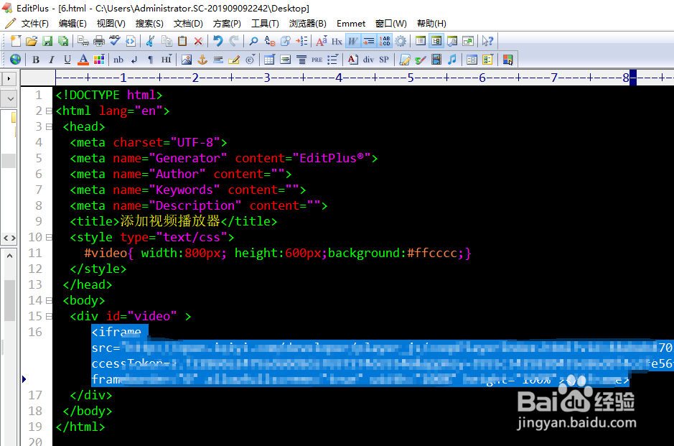Toggle the Auto Indent button
Viewport: 674px width, 446px height.
click(368, 41)
